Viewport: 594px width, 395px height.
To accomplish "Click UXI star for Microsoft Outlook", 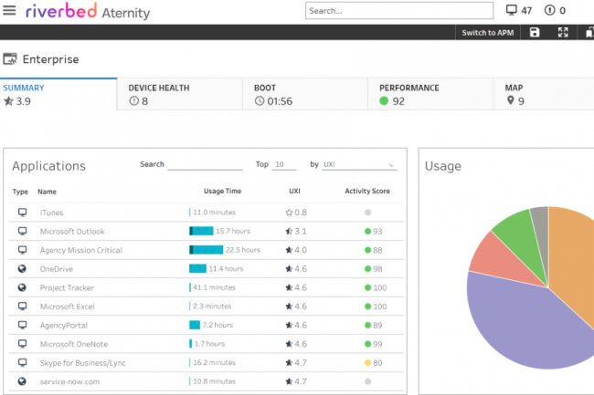I will (x=289, y=232).
